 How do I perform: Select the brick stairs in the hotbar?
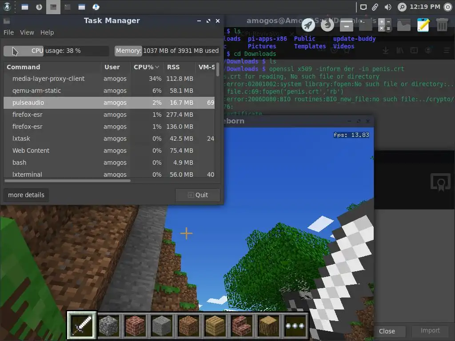point(242,325)
